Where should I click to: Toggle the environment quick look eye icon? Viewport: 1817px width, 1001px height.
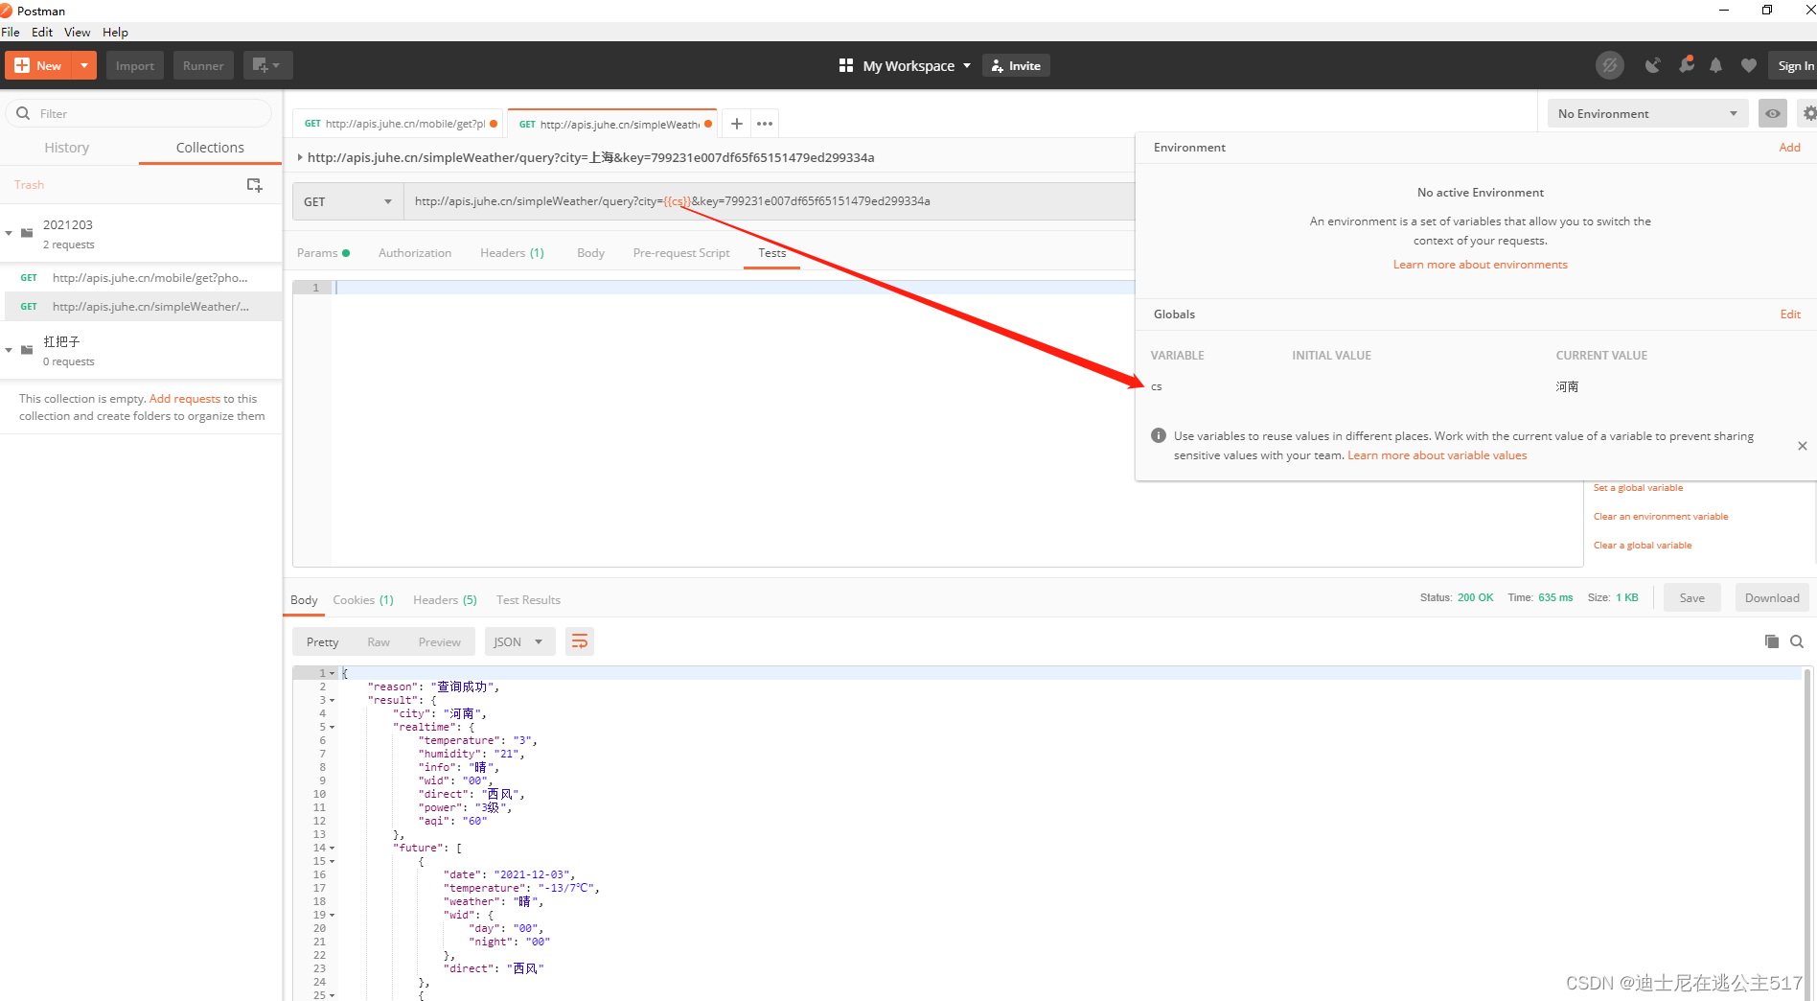coord(1773,113)
